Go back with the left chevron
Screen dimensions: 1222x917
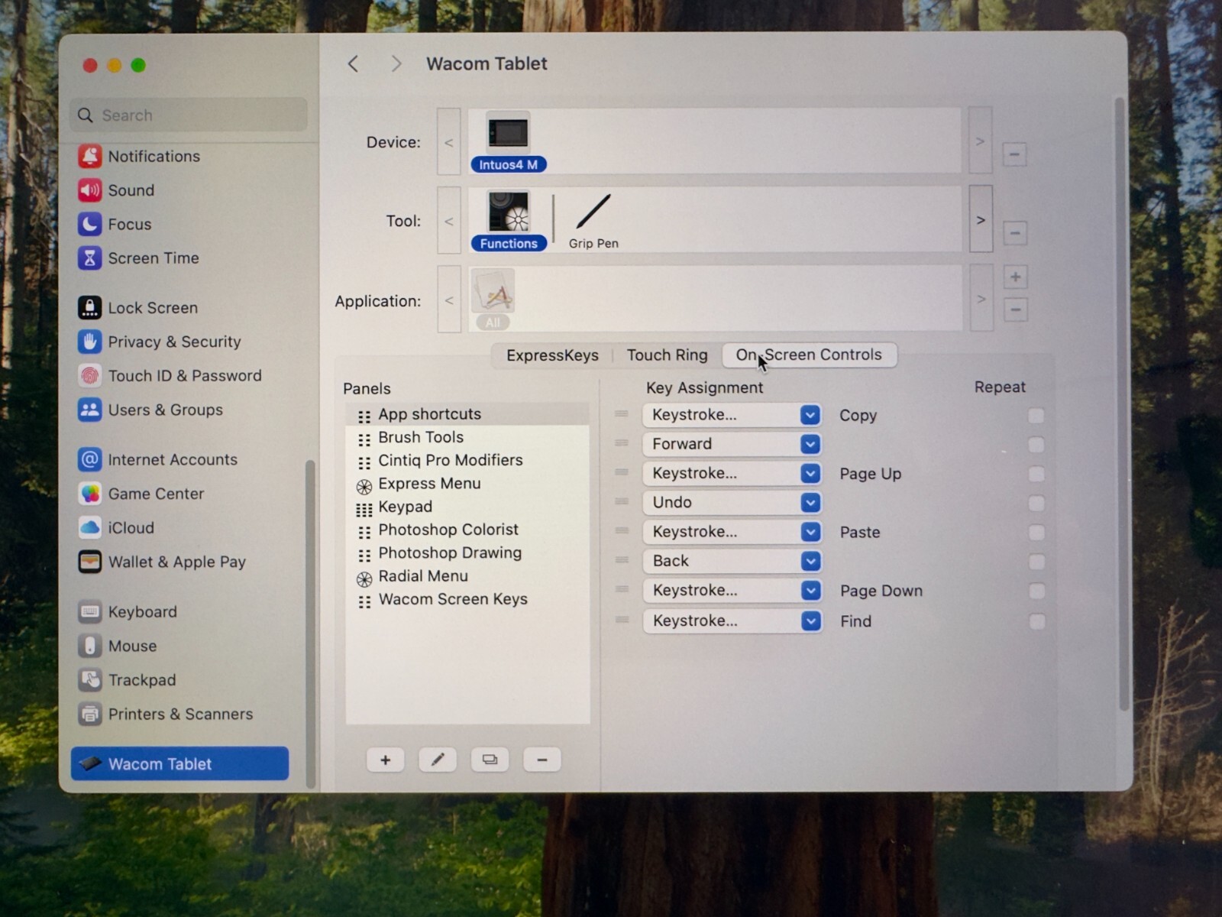pyautogui.click(x=353, y=64)
